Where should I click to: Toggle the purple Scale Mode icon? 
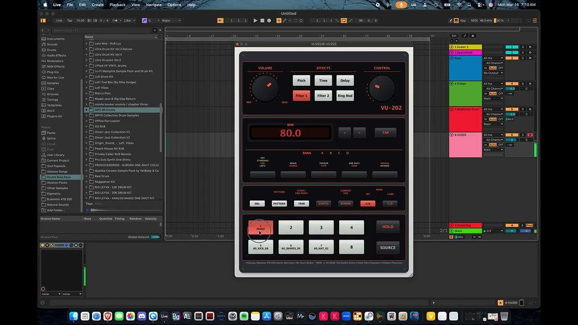coord(144,20)
